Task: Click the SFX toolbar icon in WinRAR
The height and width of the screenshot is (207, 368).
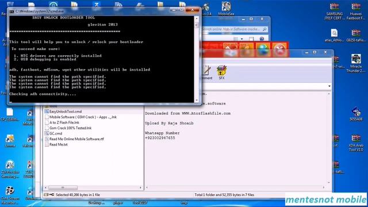Action: pos(221,72)
